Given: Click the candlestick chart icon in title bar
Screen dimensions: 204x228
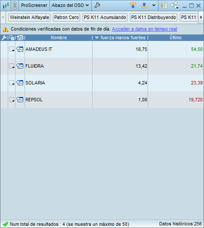Looking at the screenshot, I should [6, 6].
